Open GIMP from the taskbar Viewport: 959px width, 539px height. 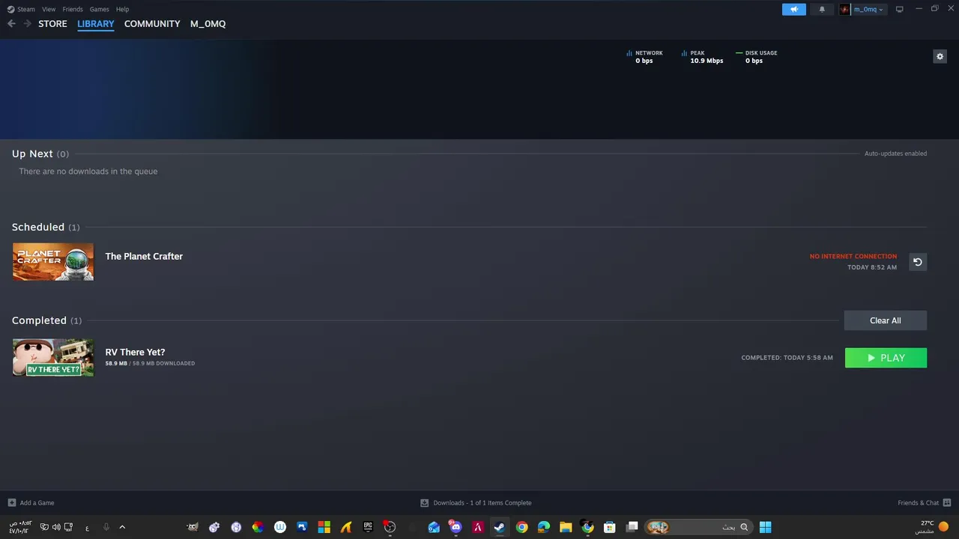click(193, 527)
